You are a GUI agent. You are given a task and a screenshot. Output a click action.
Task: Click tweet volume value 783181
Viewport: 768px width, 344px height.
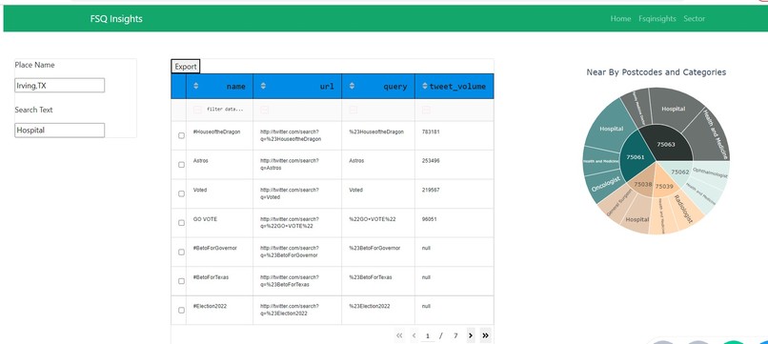tap(430, 132)
